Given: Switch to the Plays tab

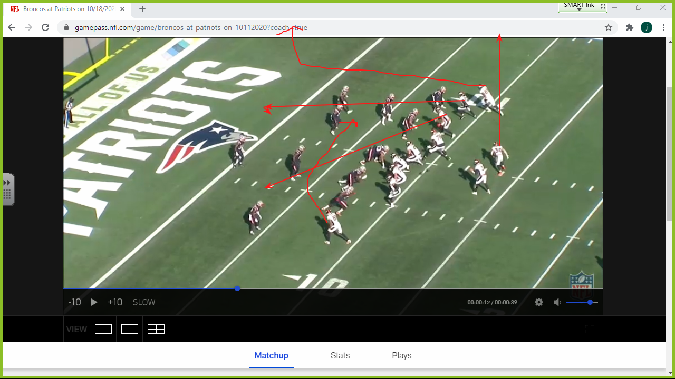Looking at the screenshot, I should tap(402, 356).
